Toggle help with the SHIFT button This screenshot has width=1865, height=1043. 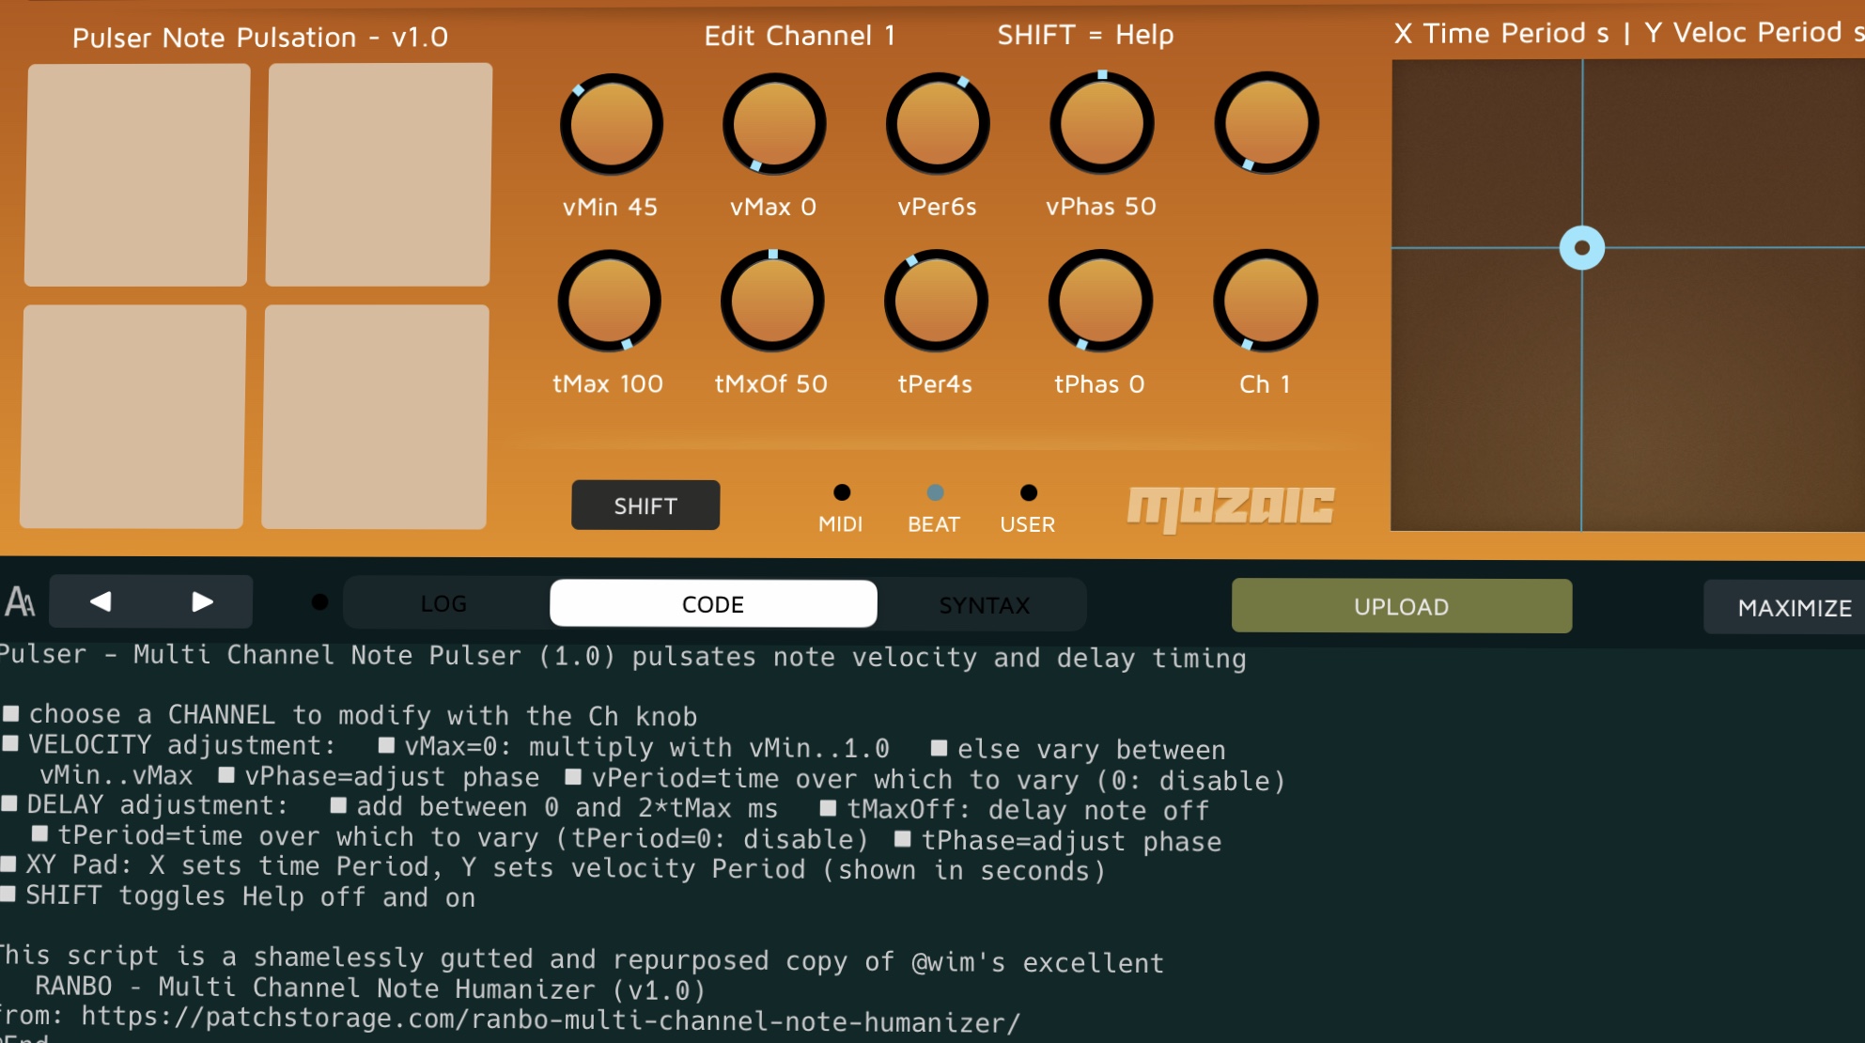click(645, 506)
